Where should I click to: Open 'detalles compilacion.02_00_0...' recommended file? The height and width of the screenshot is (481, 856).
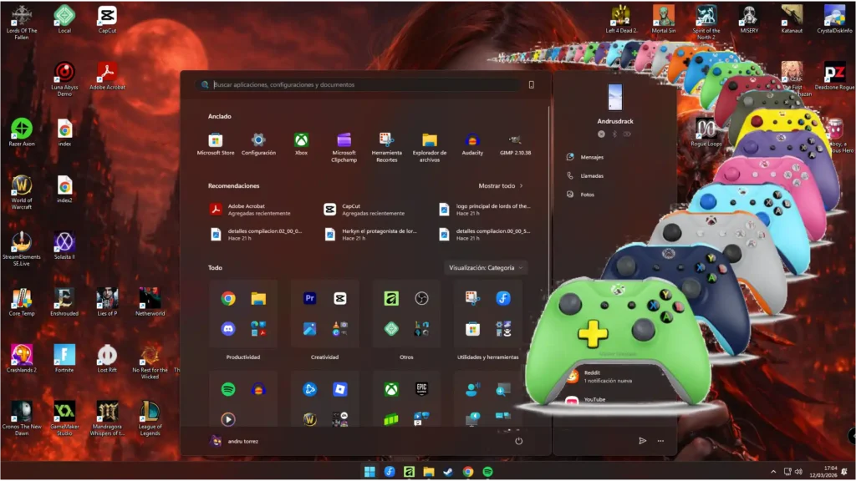[x=257, y=235]
